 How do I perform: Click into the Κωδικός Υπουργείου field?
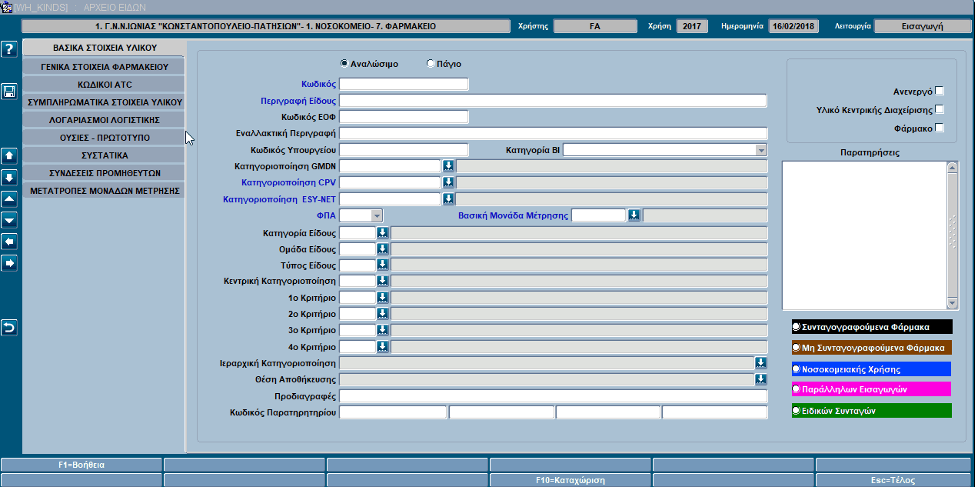click(404, 150)
